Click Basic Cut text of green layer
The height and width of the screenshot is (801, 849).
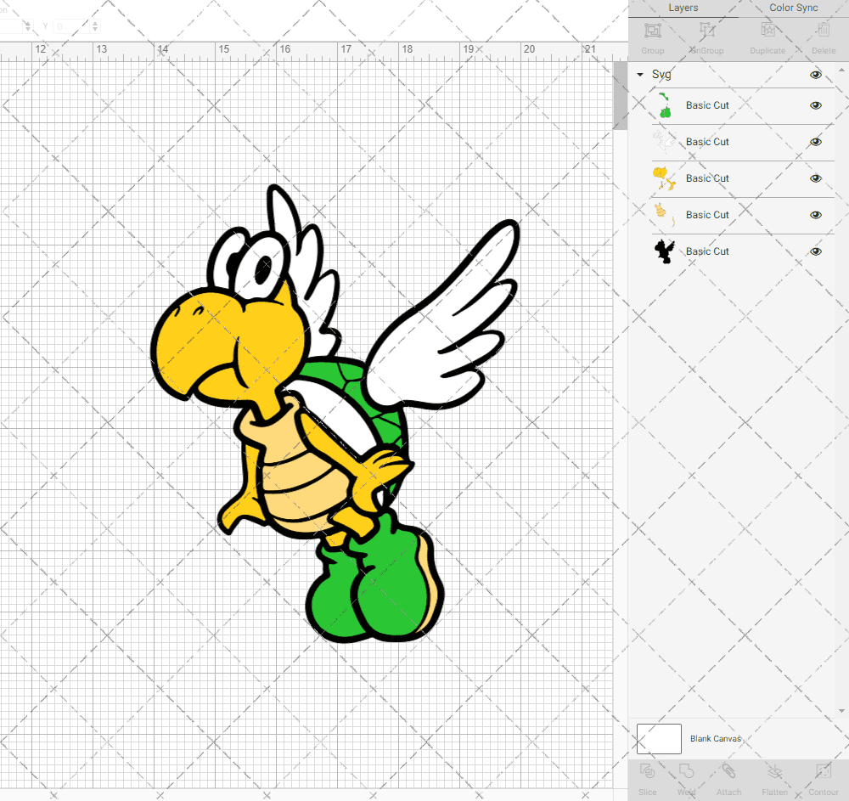click(x=707, y=105)
